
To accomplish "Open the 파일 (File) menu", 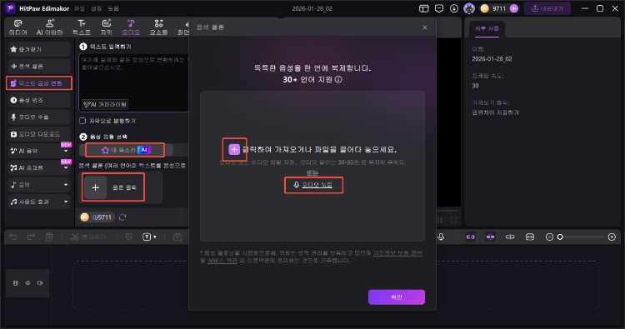I will (x=79, y=8).
